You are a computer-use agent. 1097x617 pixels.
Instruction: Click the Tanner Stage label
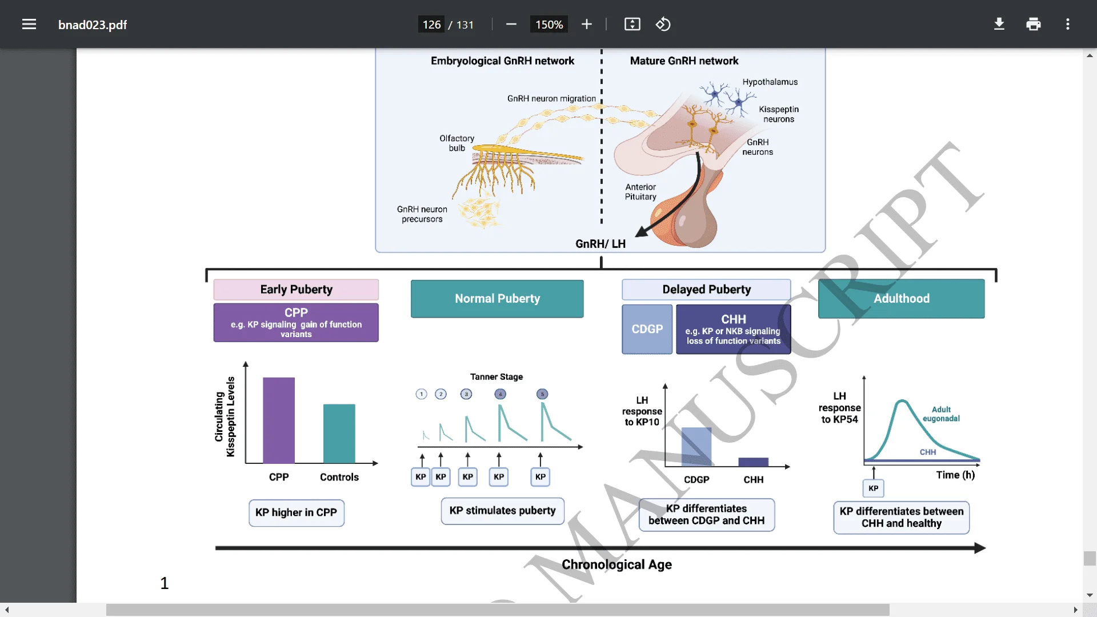(497, 376)
